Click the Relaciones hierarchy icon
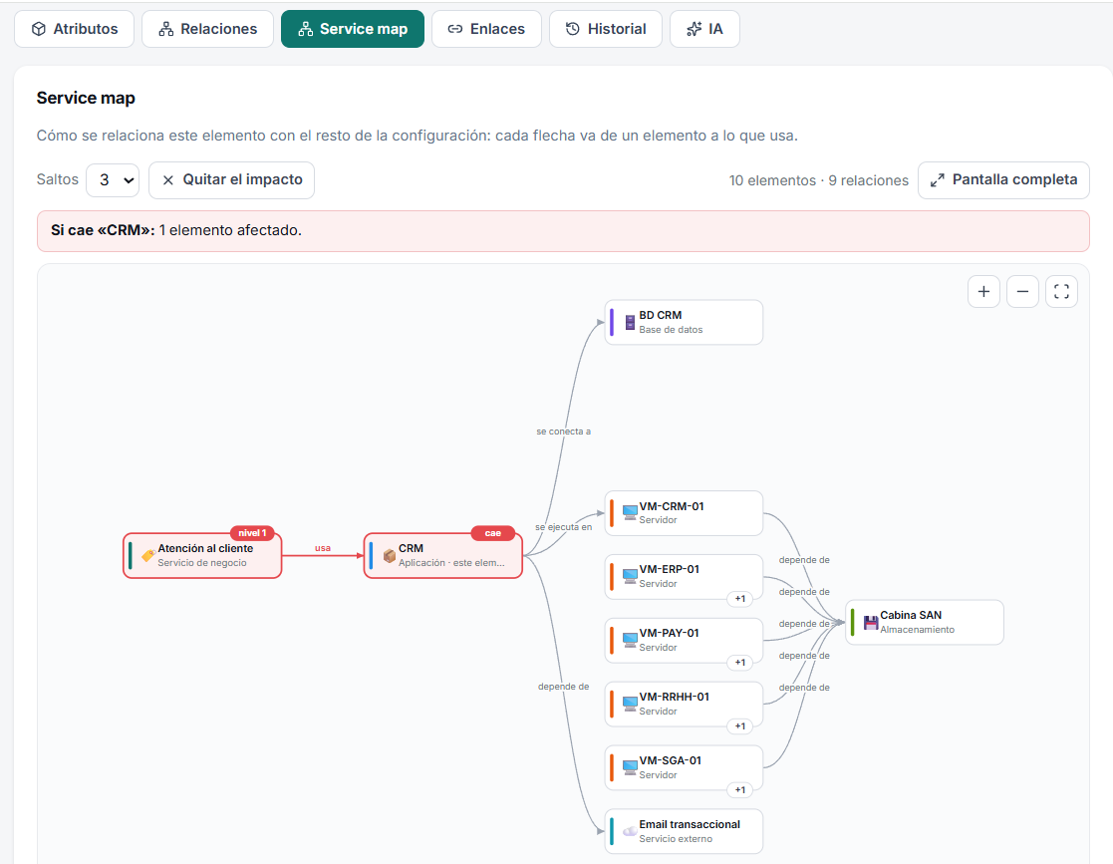Screen dimensions: 1113x864 166,29
